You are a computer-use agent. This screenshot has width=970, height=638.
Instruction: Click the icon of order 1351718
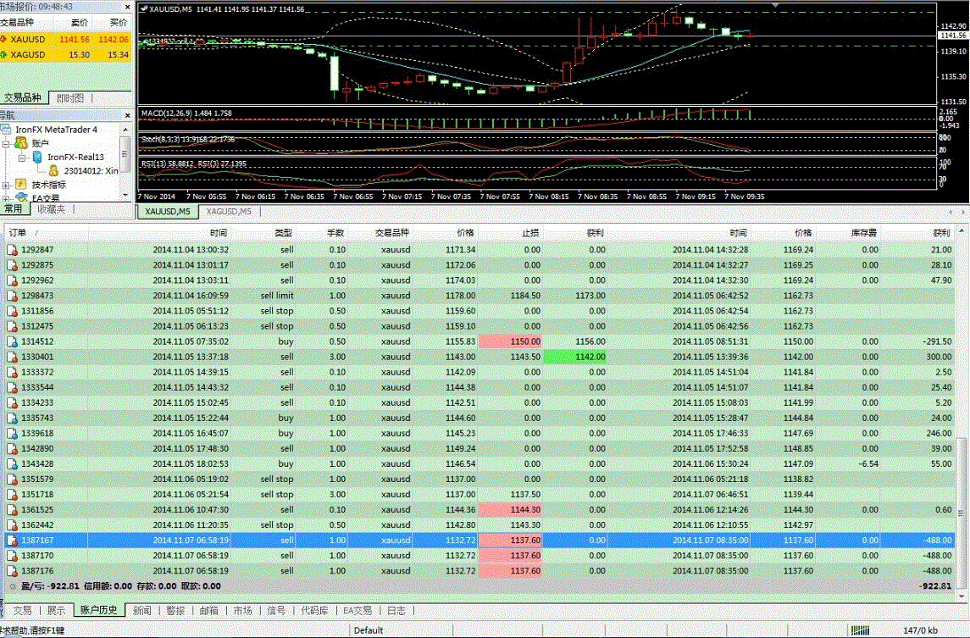tap(12, 495)
